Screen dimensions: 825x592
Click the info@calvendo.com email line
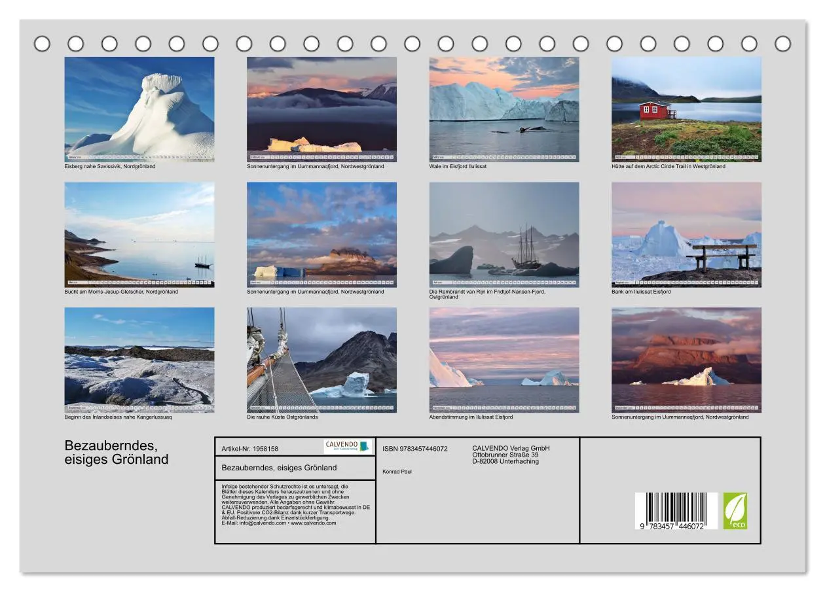[x=279, y=523]
